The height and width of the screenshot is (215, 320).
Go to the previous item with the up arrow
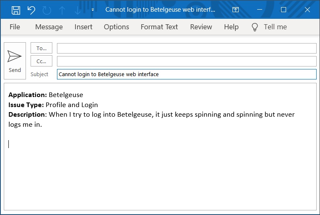pos(62,10)
